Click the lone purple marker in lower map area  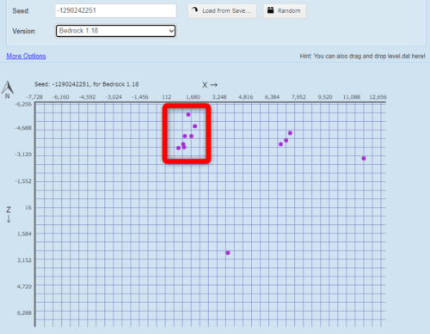tap(228, 252)
